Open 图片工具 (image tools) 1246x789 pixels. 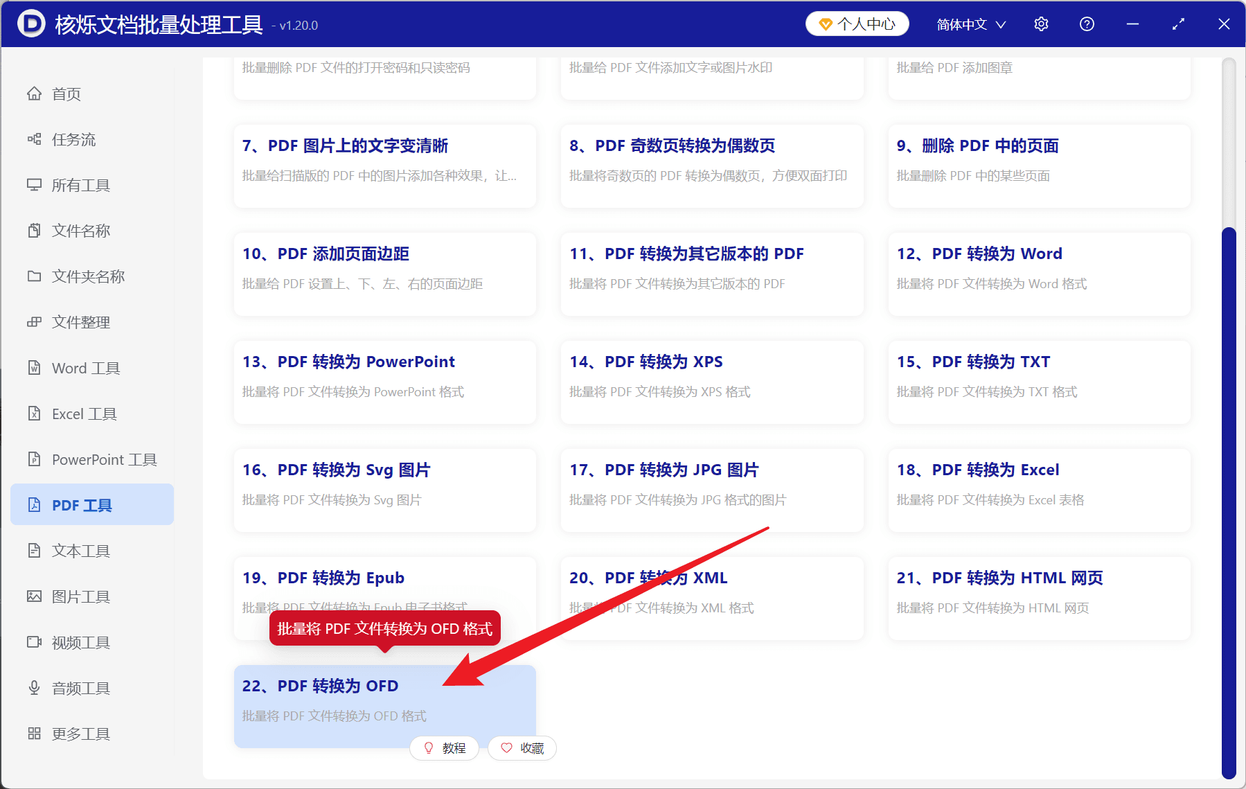tap(81, 596)
